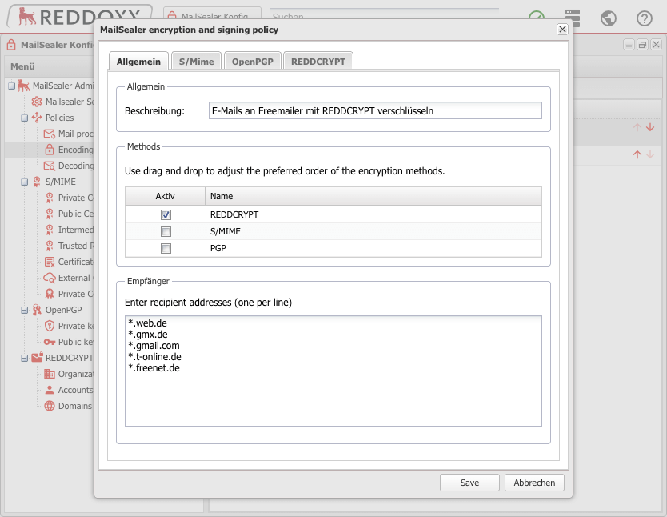Move second policy row up with arrow
The width and height of the screenshot is (667, 517).
tap(637, 155)
